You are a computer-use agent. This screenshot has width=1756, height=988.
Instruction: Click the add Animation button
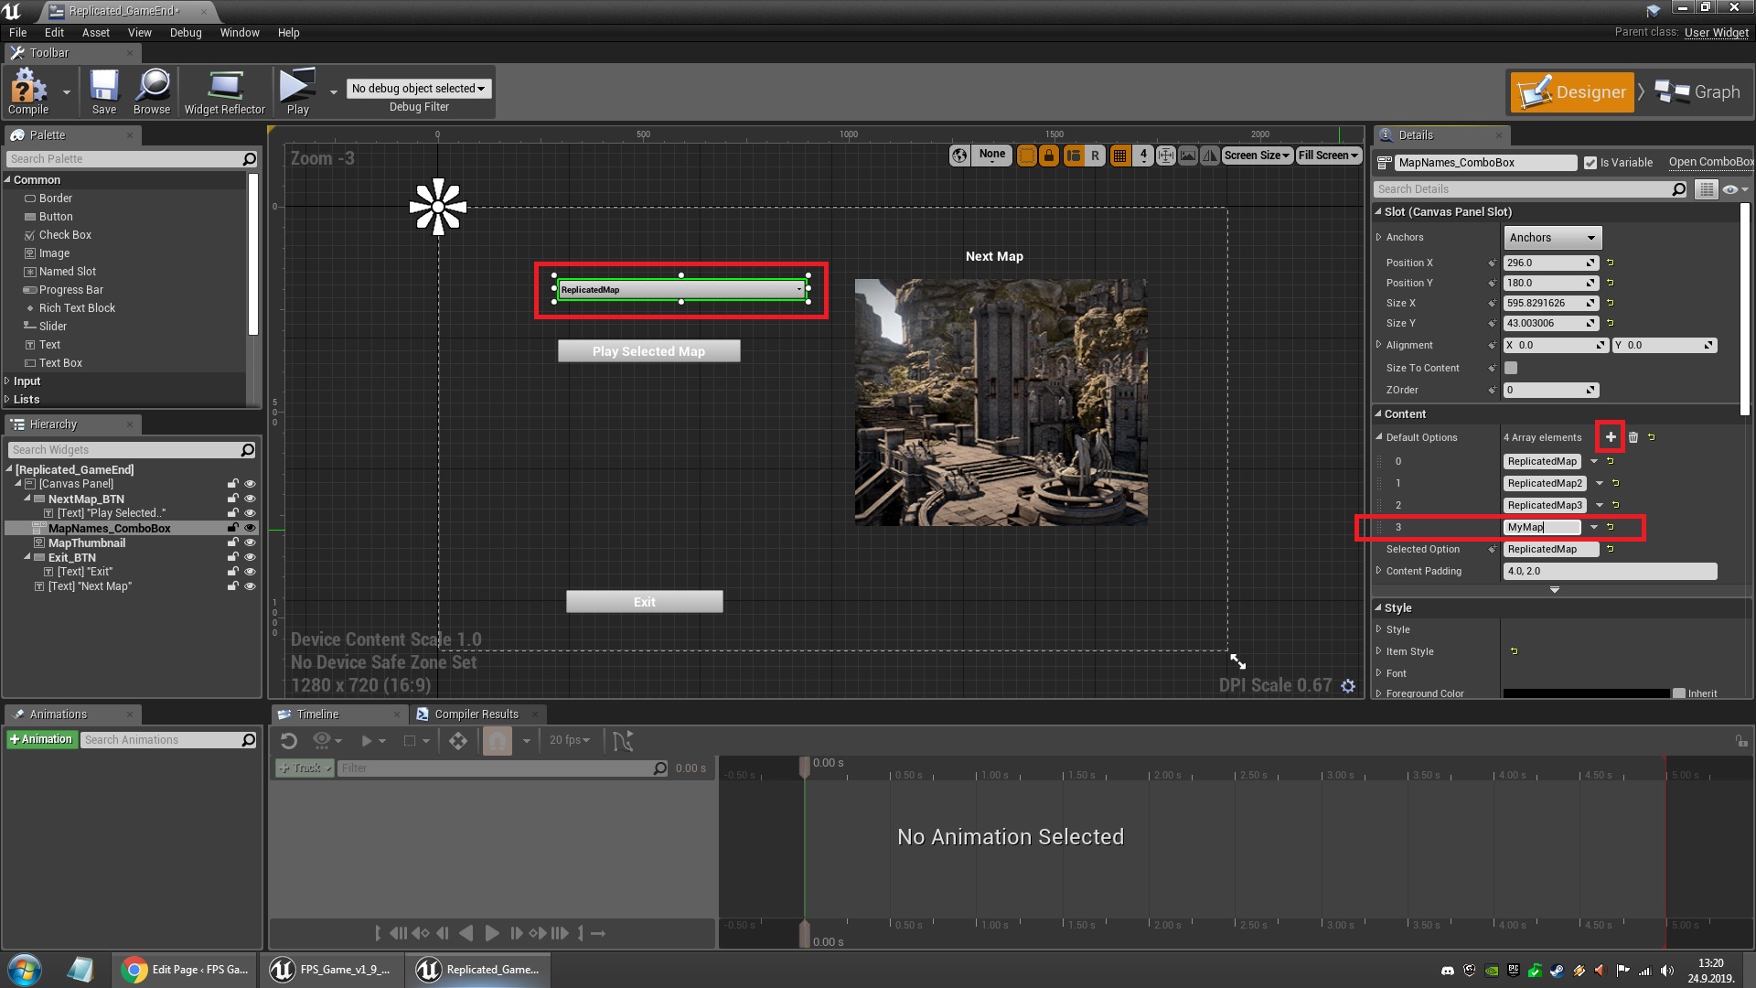(x=41, y=739)
